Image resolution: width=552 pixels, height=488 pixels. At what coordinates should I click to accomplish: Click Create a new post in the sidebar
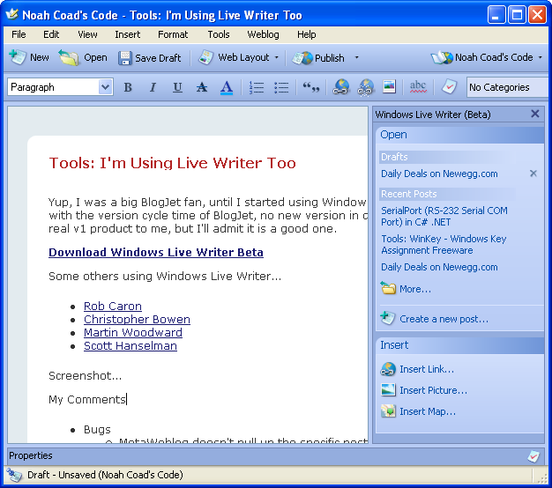(x=443, y=319)
